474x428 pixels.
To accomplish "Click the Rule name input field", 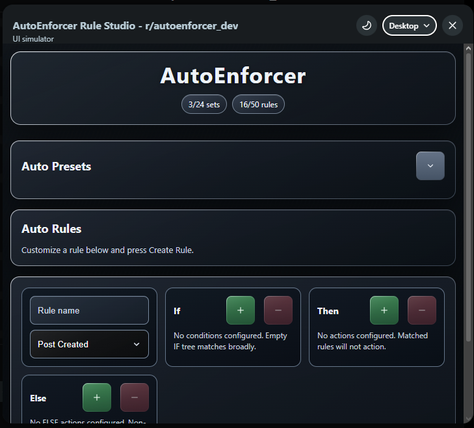I will [89, 310].
